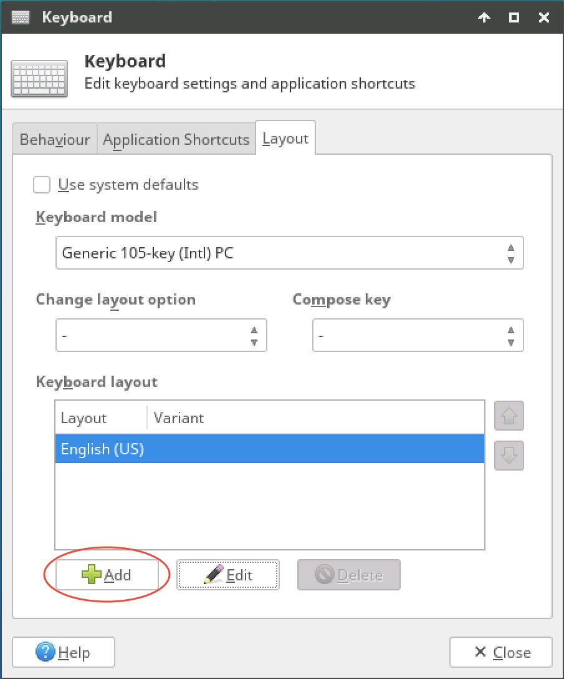Click the greyed-out Delete button
The width and height of the screenshot is (564, 679).
(349, 575)
